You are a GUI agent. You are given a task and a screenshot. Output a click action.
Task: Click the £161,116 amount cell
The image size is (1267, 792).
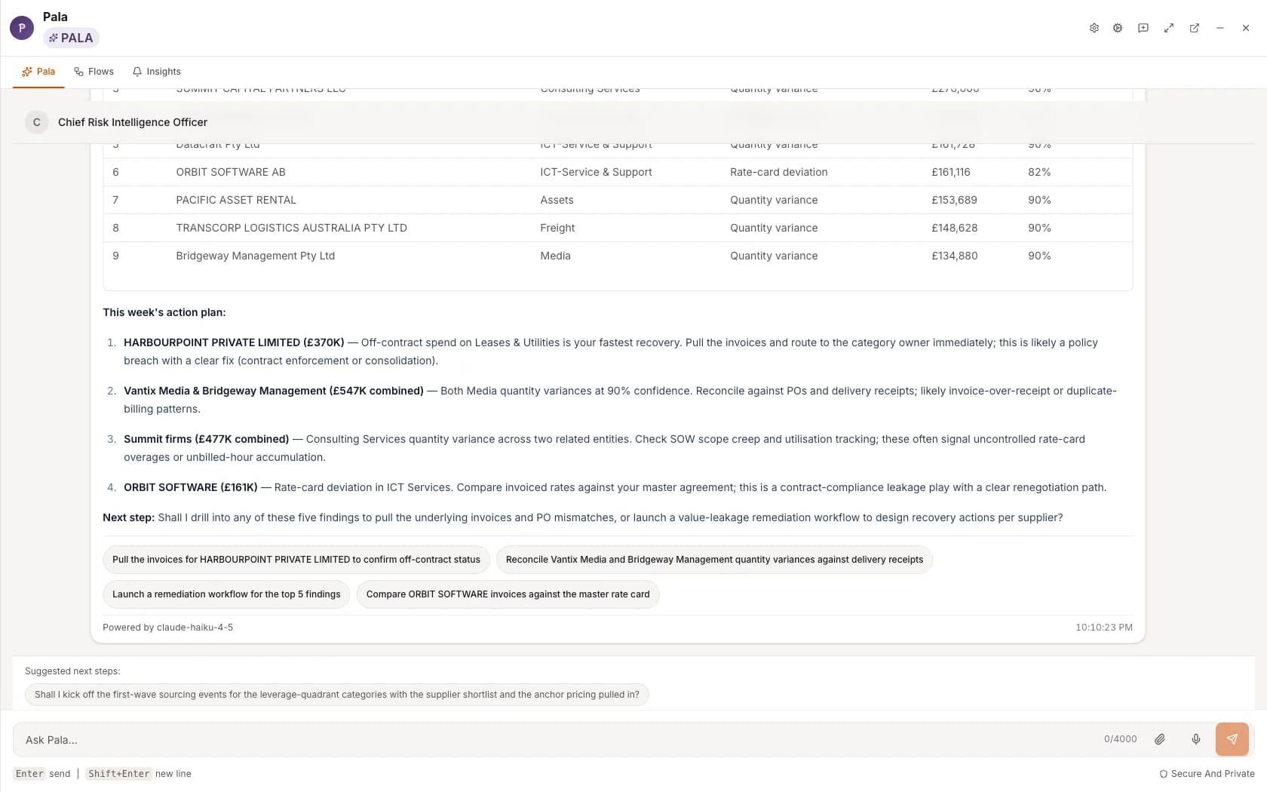pos(951,172)
